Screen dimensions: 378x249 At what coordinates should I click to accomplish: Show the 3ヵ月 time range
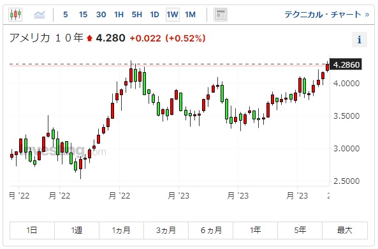[x=166, y=230]
